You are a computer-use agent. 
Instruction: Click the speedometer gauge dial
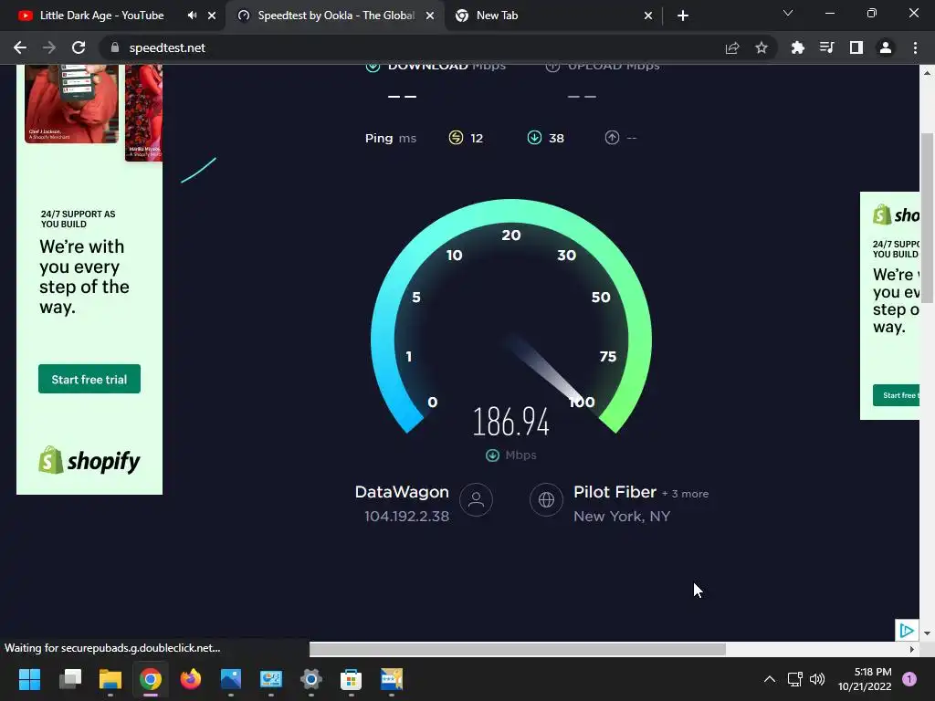(511, 316)
